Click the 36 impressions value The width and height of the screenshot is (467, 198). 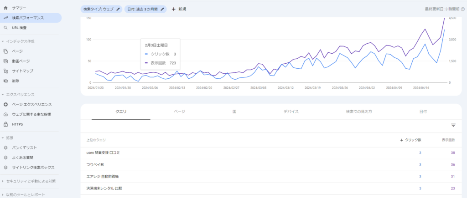453,165
